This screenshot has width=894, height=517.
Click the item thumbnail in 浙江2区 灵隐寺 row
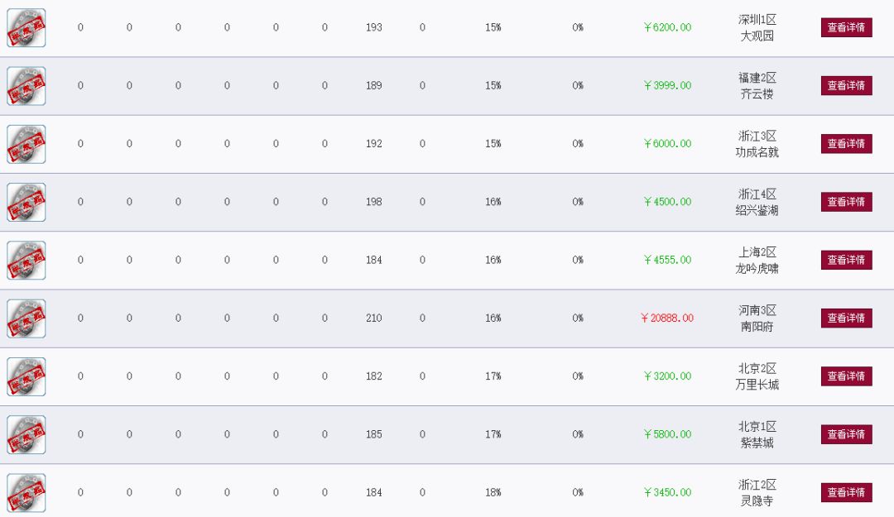[x=26, y=493]
